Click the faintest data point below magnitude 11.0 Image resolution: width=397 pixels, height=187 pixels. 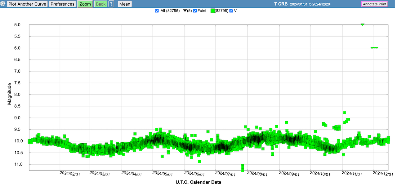pos(242,170)
